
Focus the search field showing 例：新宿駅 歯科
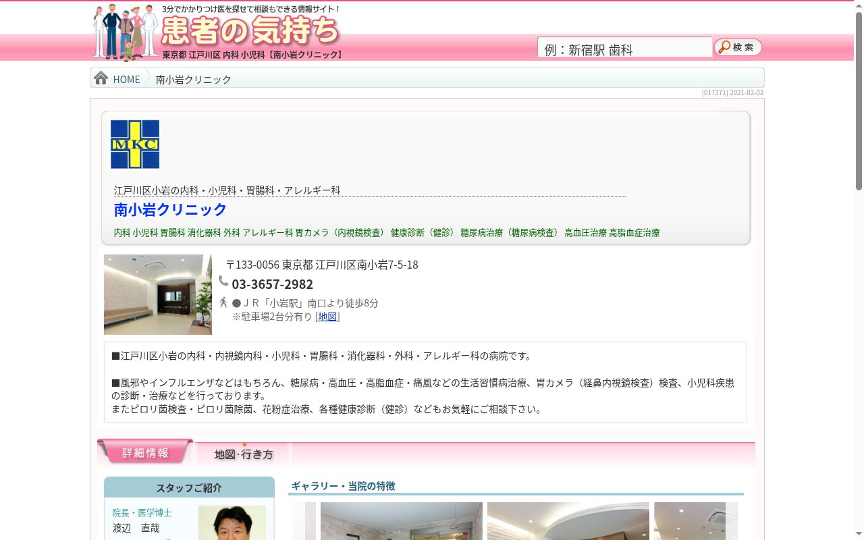[625, 48]
